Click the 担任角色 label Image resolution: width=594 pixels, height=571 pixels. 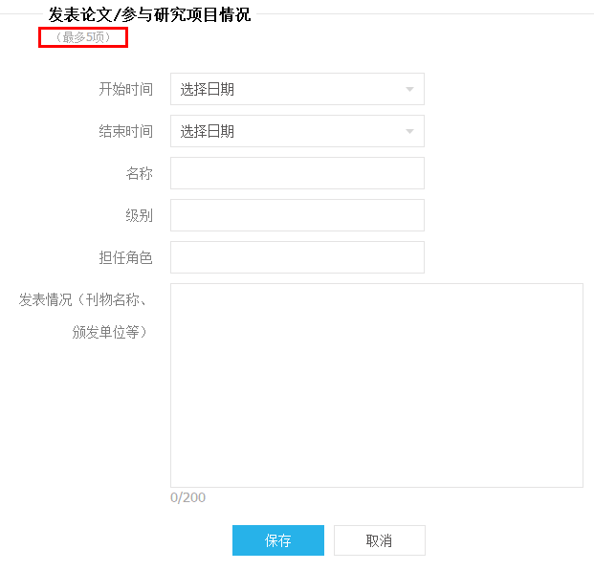coord(125,258)
